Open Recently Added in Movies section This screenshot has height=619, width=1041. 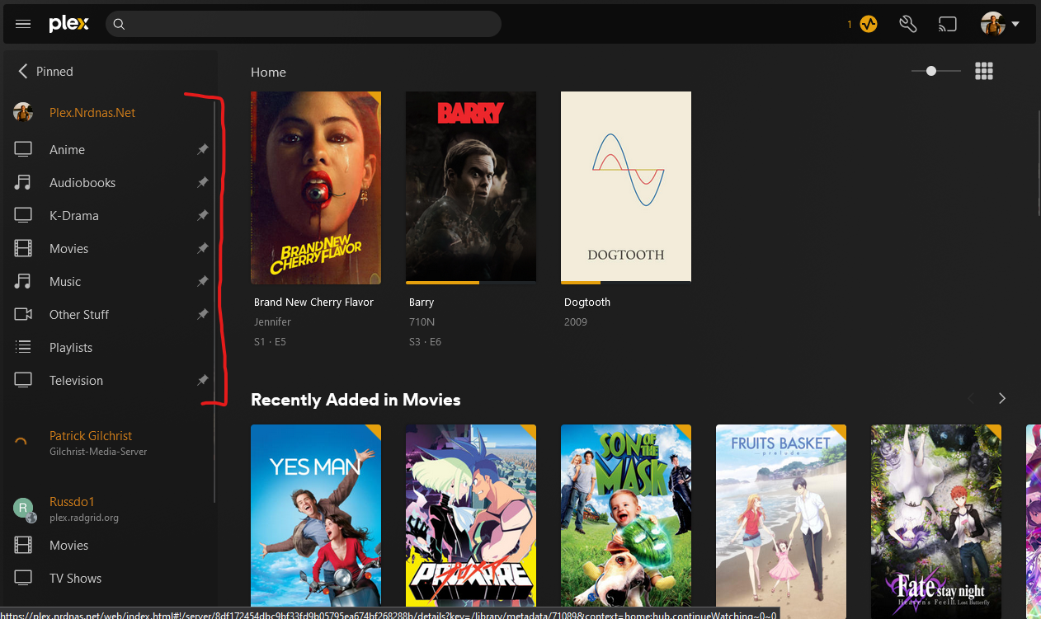point(356,400)
